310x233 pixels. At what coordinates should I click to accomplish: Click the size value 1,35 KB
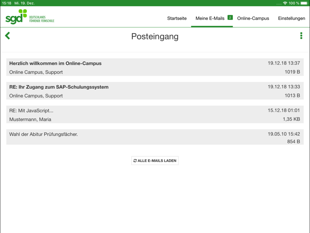(291, 119)
